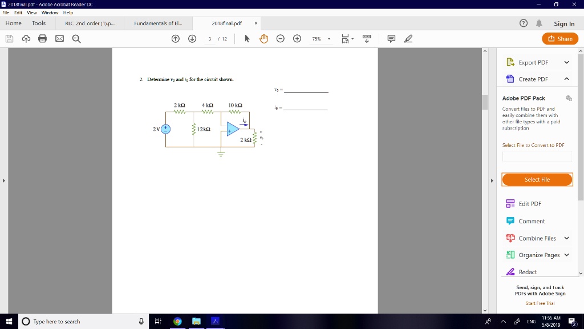Image resolution: width=584 pixels, height=329 pixels.
Task: Zoom out with the minus circle icon
Action: 281,39
